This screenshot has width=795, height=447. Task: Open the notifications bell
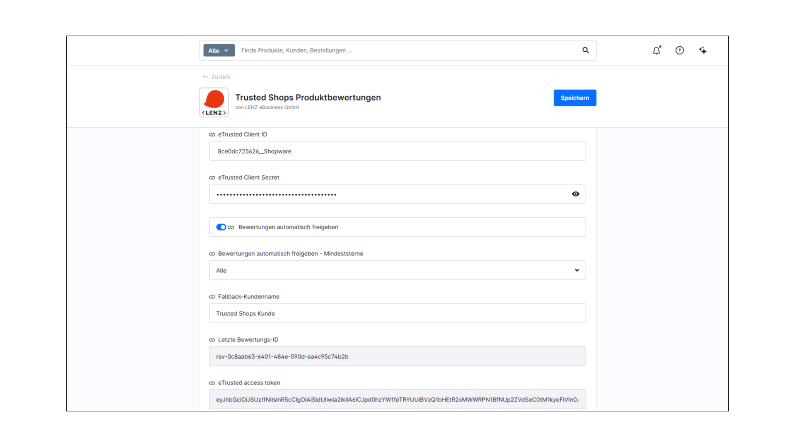[x=656, y=50]
